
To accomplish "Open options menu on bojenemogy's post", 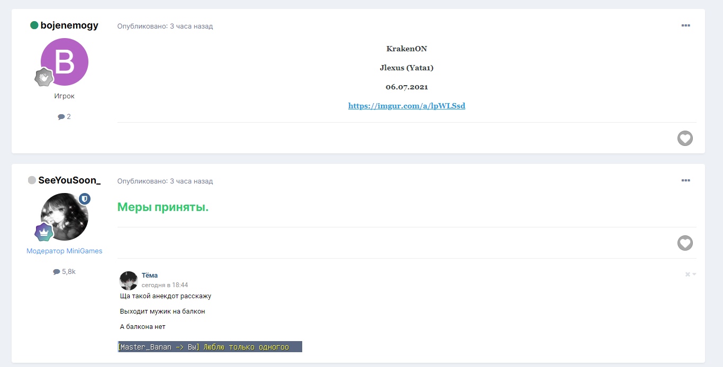I will click(x=685, y=26).
